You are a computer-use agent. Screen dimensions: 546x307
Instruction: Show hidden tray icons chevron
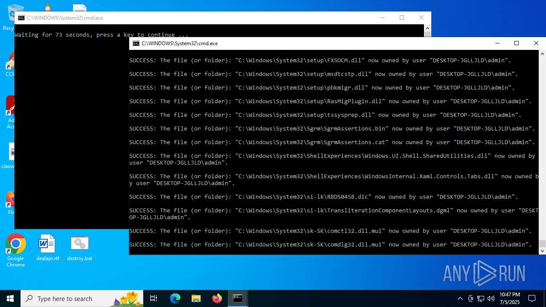(x=460, y=298)
